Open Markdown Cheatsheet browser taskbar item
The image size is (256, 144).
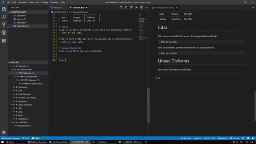pyautogui.click(x=37, y=142)
